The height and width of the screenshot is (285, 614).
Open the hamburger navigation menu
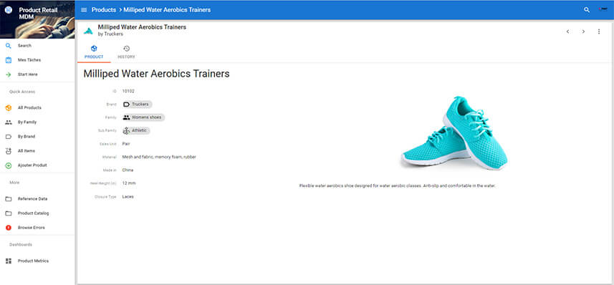click(84, 10)
